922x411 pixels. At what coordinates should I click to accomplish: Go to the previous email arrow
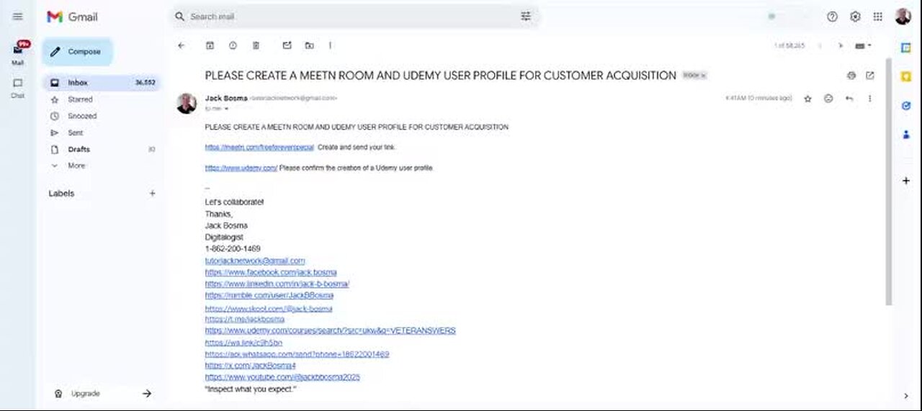click(820, 45)
